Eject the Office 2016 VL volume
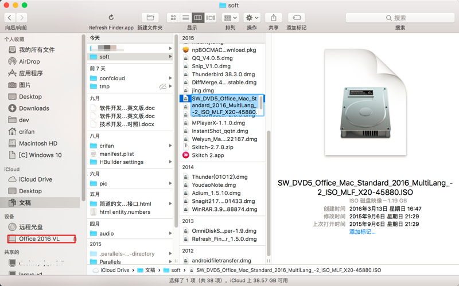459x286 pixels. tap(75, 239)
